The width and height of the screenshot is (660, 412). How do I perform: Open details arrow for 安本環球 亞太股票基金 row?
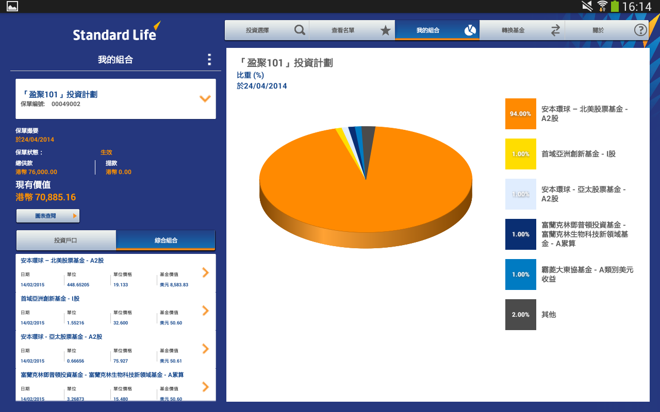pos(206,349)
